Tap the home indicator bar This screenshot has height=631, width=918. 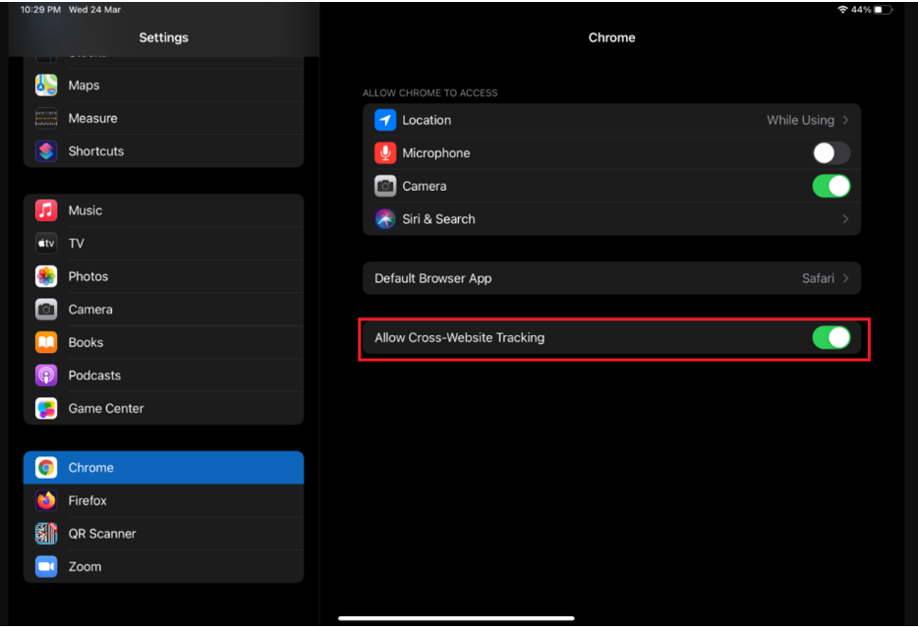coord(456,618)
